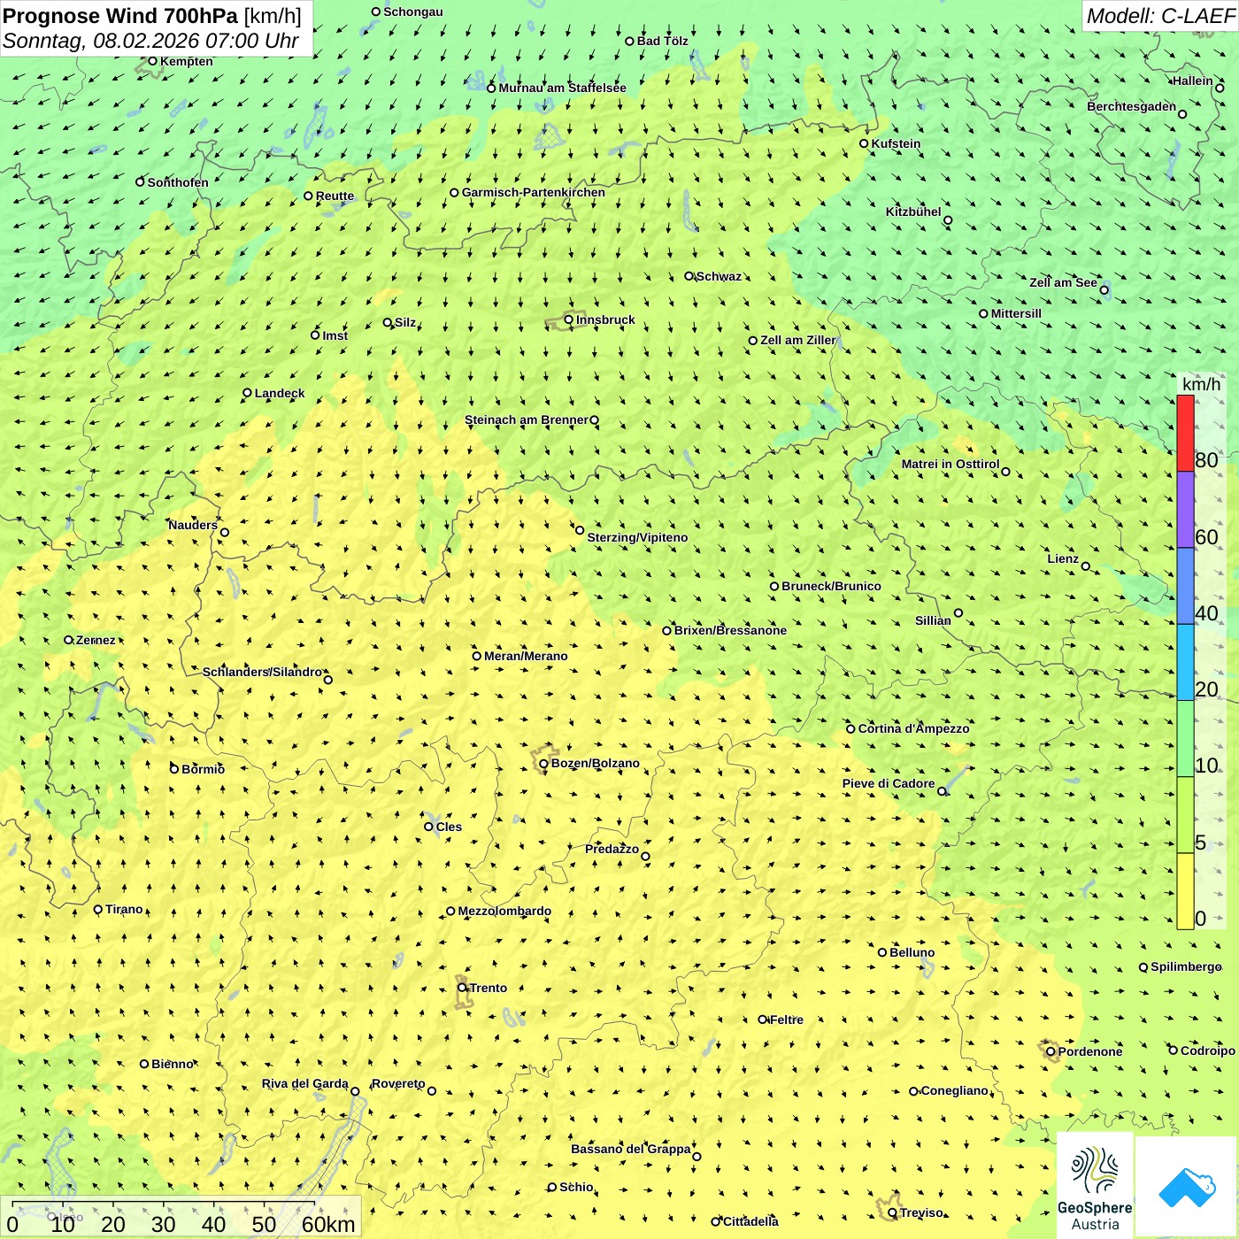Click the Pordenone city label
1239x1239 pixels.
point(1090,1051)
